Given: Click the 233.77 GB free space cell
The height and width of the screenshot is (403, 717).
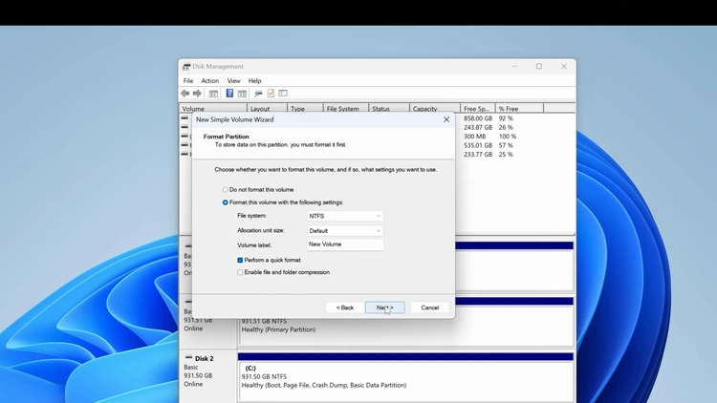Looking at the screenshot, I should (x=478, y=155).
